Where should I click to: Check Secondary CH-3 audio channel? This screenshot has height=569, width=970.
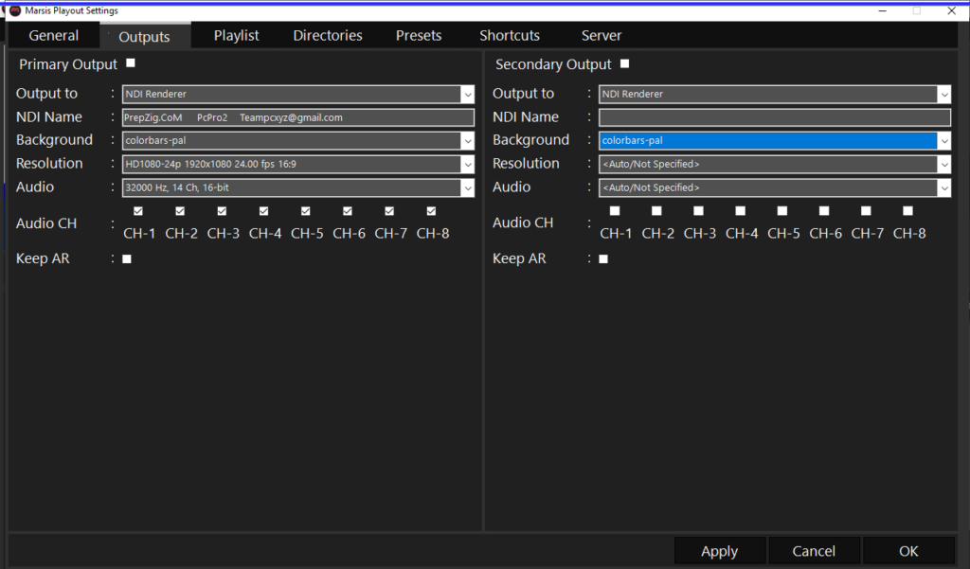click(x=698, y=211)
